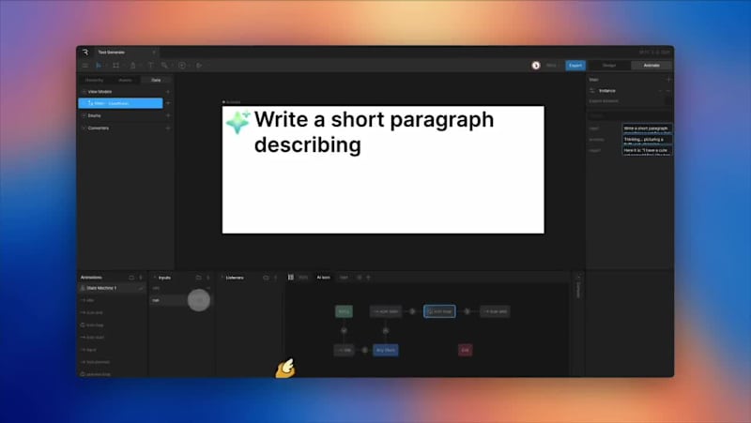Select State Machine 1 in Animations list
Image resolution: width=751 pixels, height=423 pixels.
point(111,288)
